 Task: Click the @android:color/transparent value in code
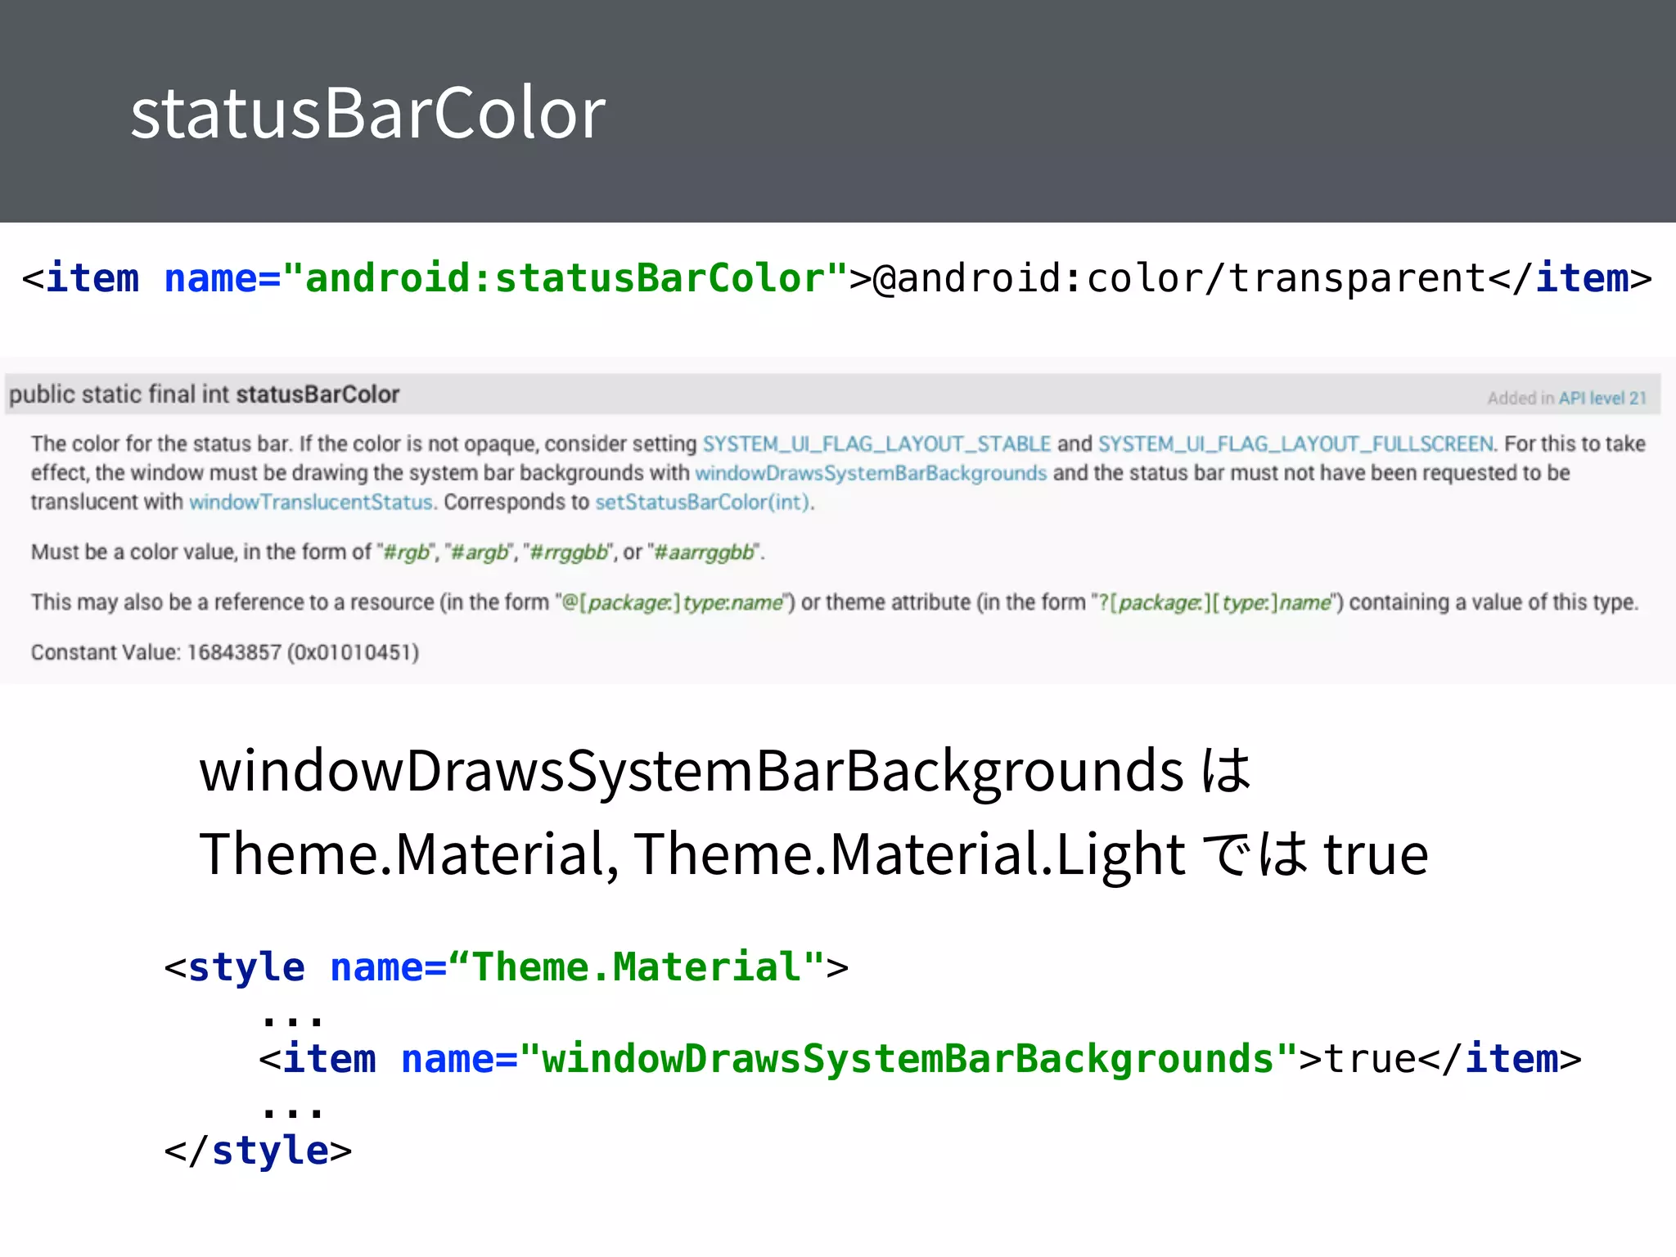coord(1179,279)
